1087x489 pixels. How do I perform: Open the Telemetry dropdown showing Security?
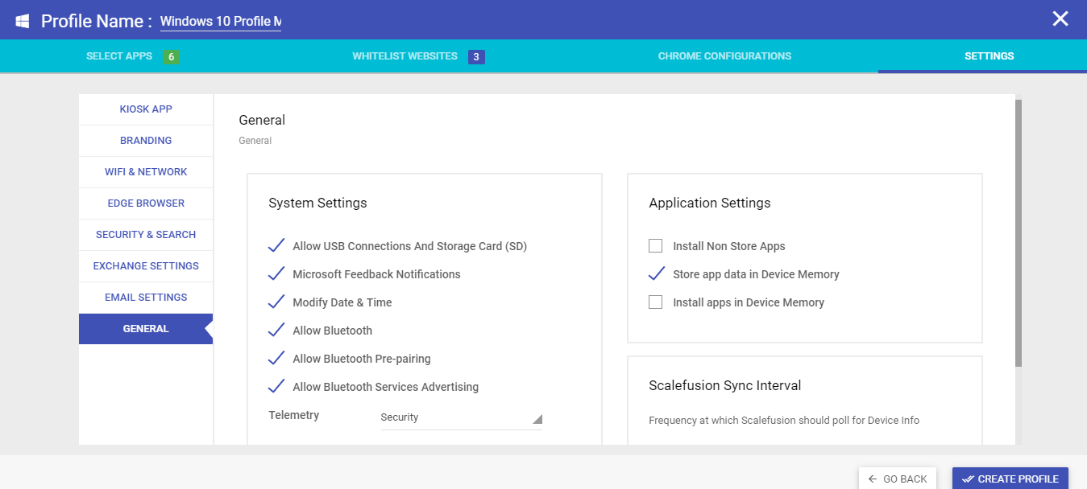coord(461,417)
